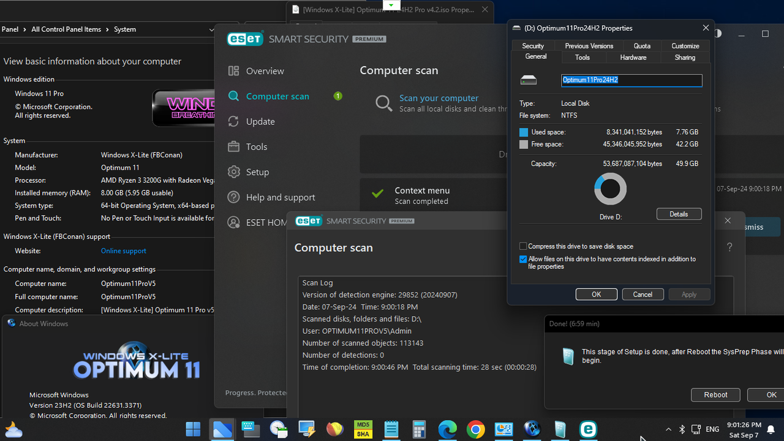
Task: Switch to the Hardware tab
Action: pos(633,58)
